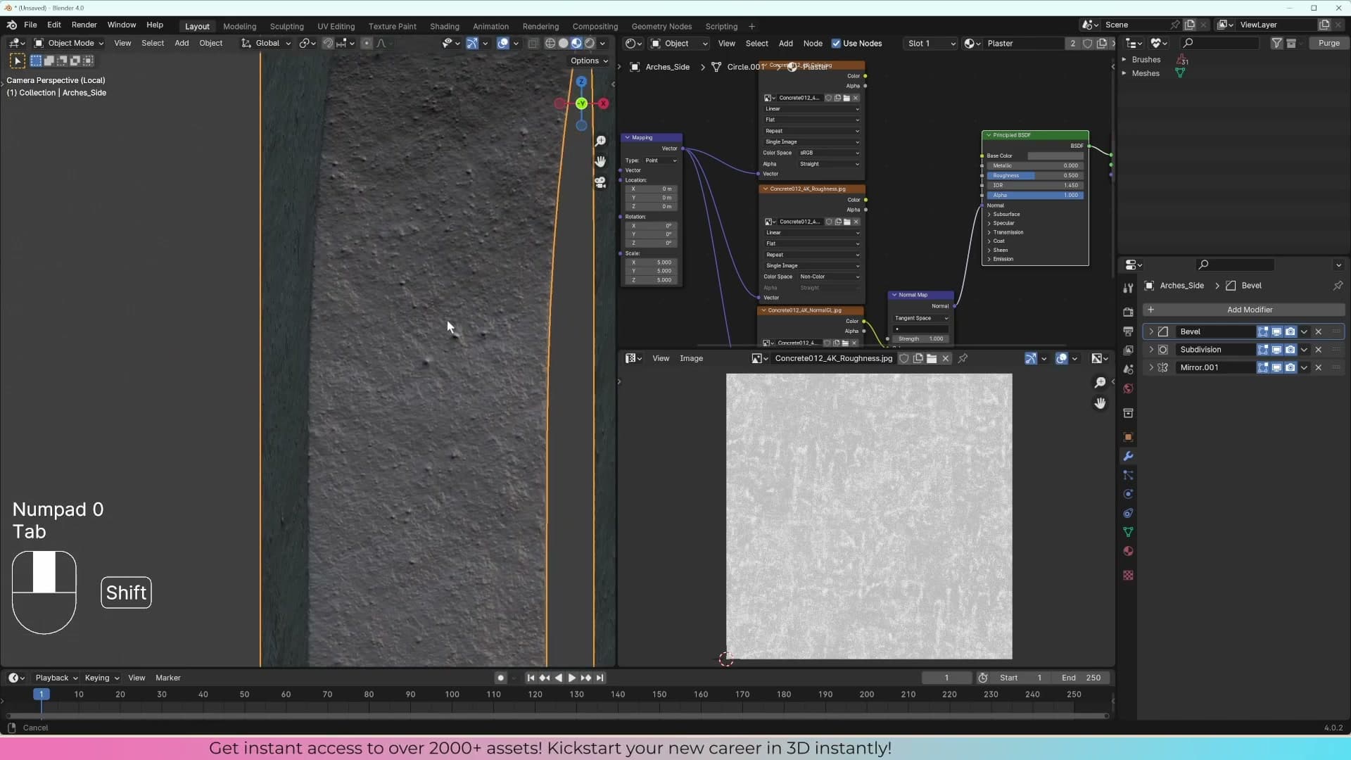Click the current frame number field
Screen dimensions: 1351x760
pyautogui.click(x=946, y=678)
